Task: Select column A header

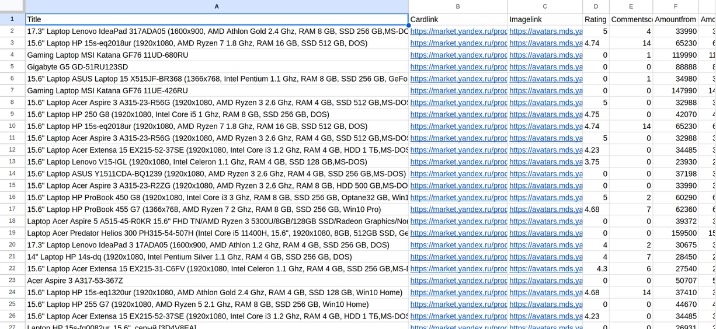Action: tap(217, 6)
